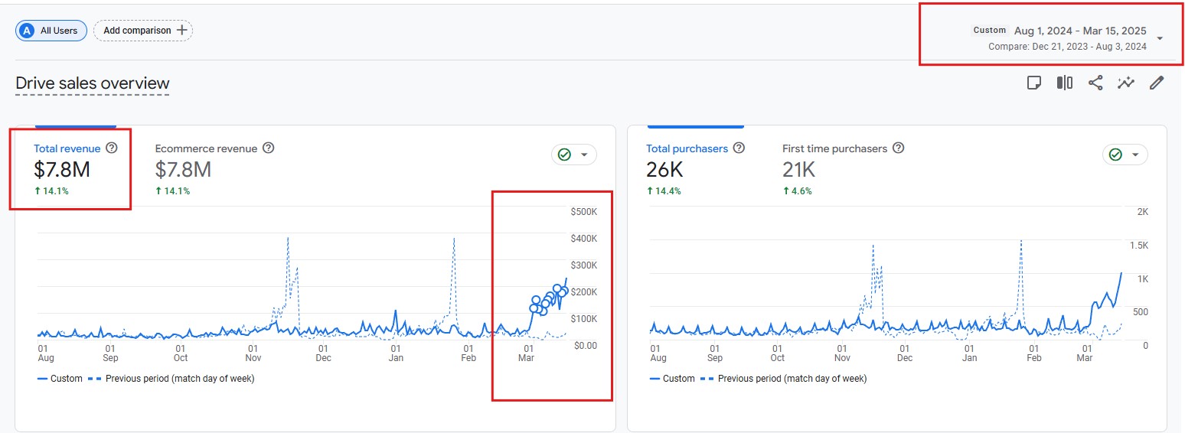Viewport: 1185px width, 433px height.
Task: Click the $7.8M Total revenue value
Action: [x=62, y=169]
